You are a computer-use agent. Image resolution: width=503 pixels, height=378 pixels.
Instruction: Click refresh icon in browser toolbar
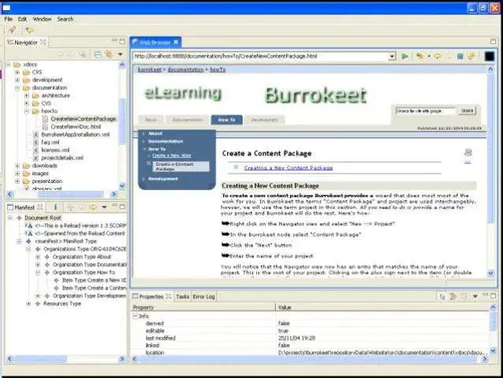pyautogui.click(x=471, y=57)
